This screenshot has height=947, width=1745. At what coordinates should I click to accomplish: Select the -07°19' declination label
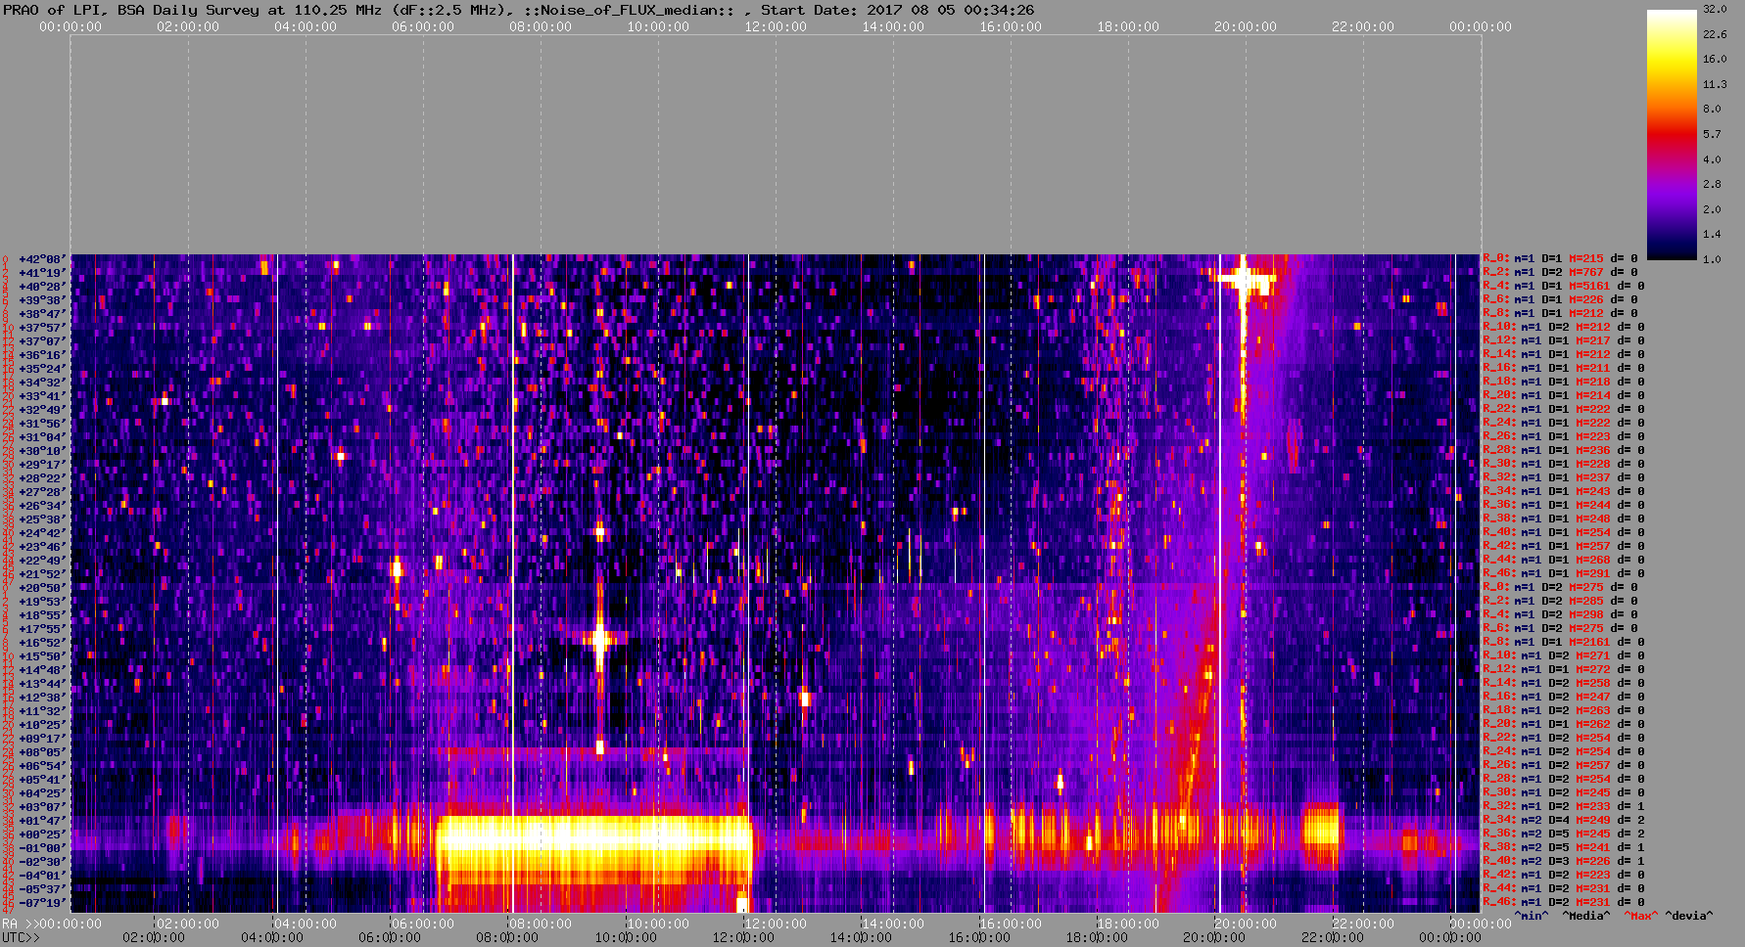43,903
